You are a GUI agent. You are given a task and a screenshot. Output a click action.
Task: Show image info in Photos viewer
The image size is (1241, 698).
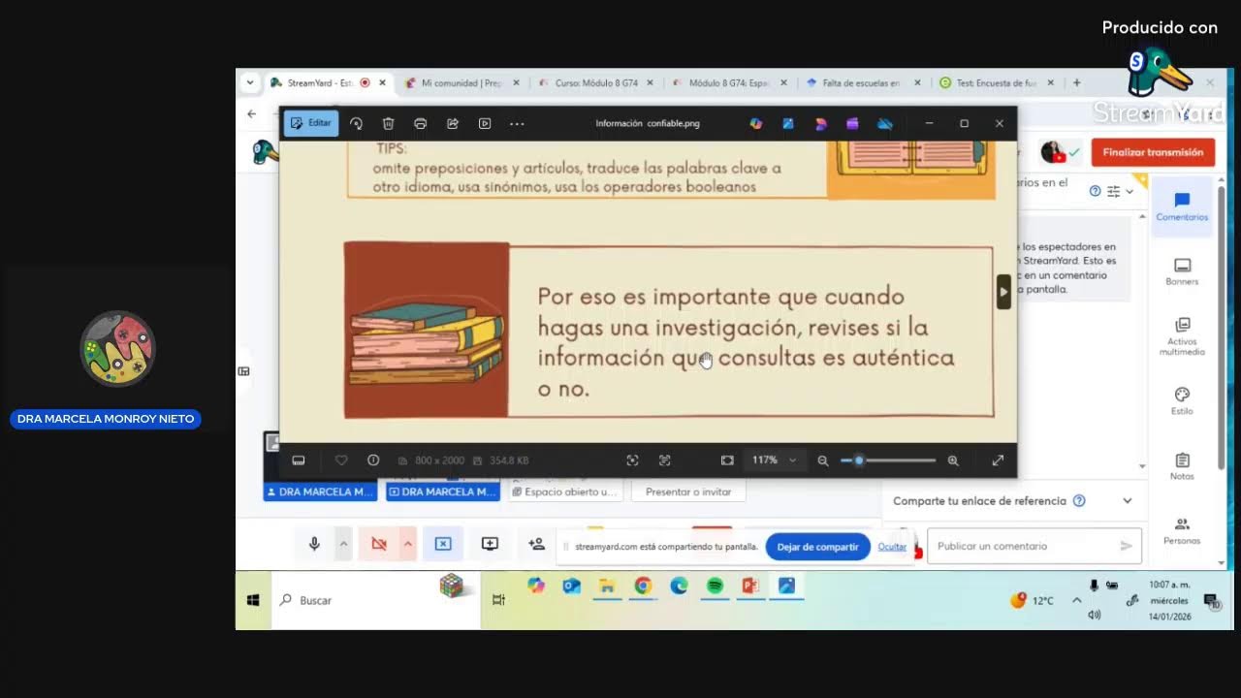pos(373,460)
